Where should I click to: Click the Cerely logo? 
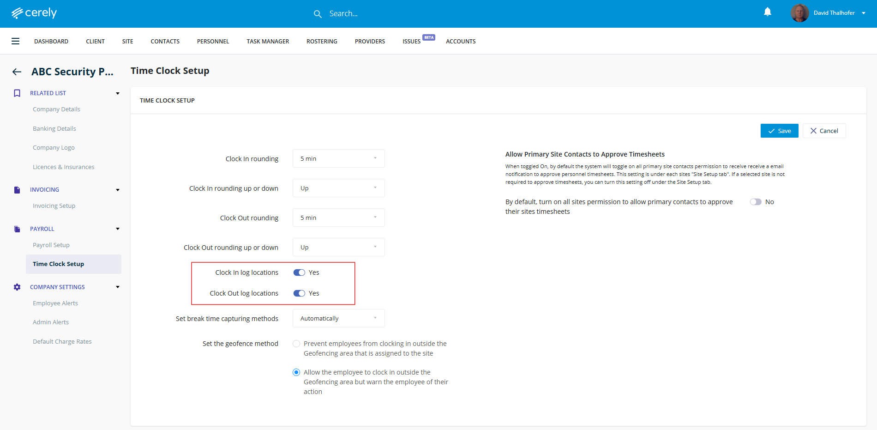(x=34, y=13)
